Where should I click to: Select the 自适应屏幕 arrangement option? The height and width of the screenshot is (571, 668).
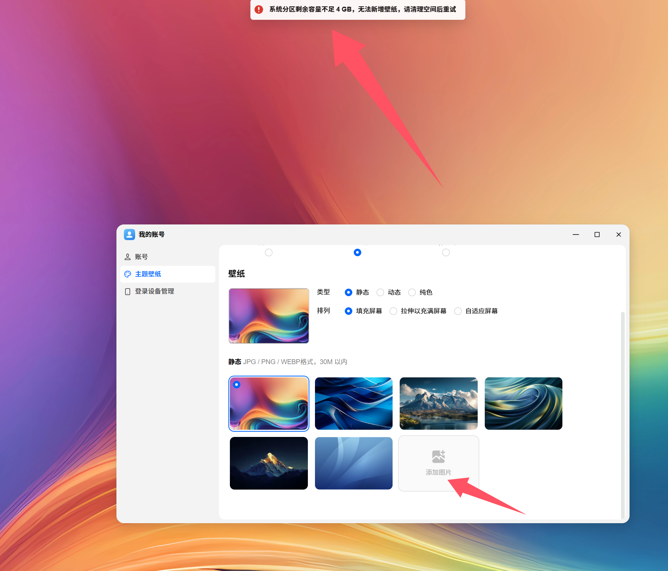tap(476, 311)
